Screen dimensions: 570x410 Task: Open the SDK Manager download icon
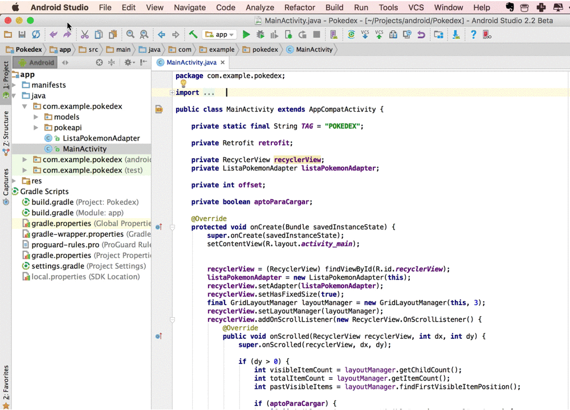[455, 35]
